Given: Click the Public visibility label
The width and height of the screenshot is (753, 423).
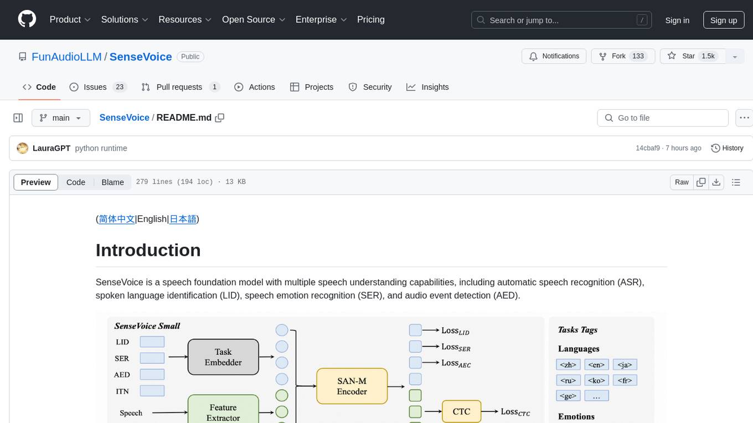Looking at the screenshot, I should pyautogui.click(x=190, y=56).
